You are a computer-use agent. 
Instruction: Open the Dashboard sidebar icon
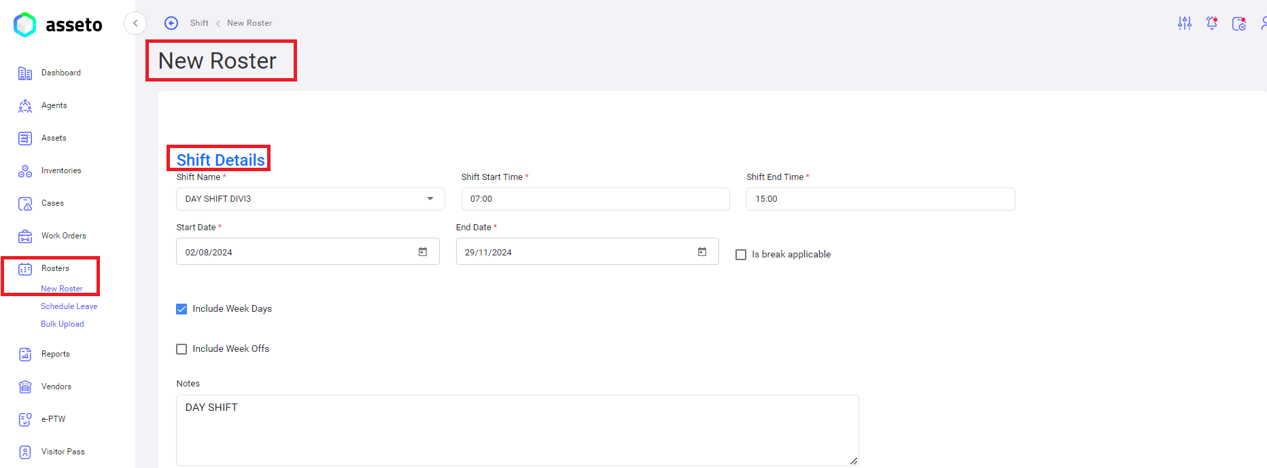pos(25,73)
